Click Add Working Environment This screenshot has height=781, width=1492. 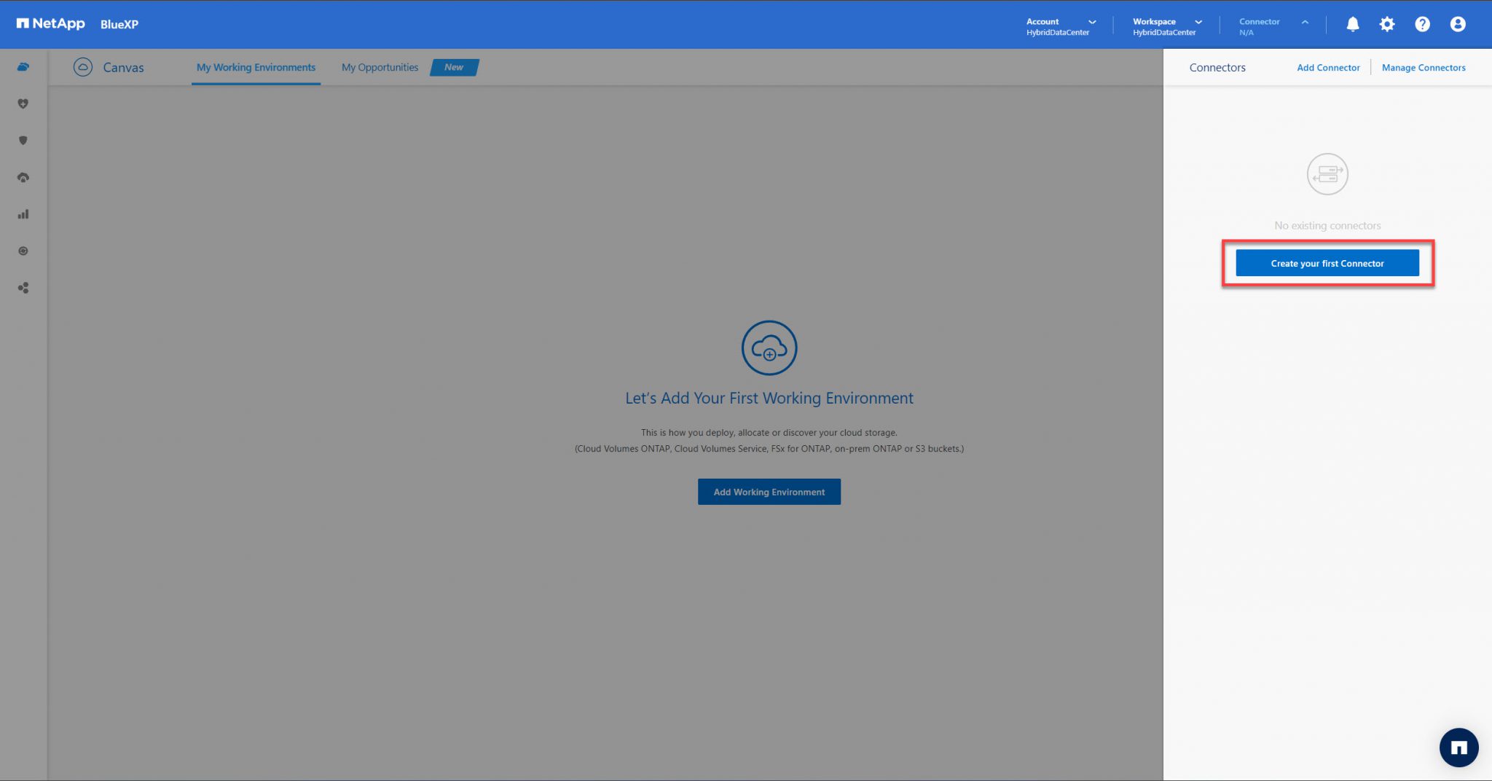pos(769,492)
